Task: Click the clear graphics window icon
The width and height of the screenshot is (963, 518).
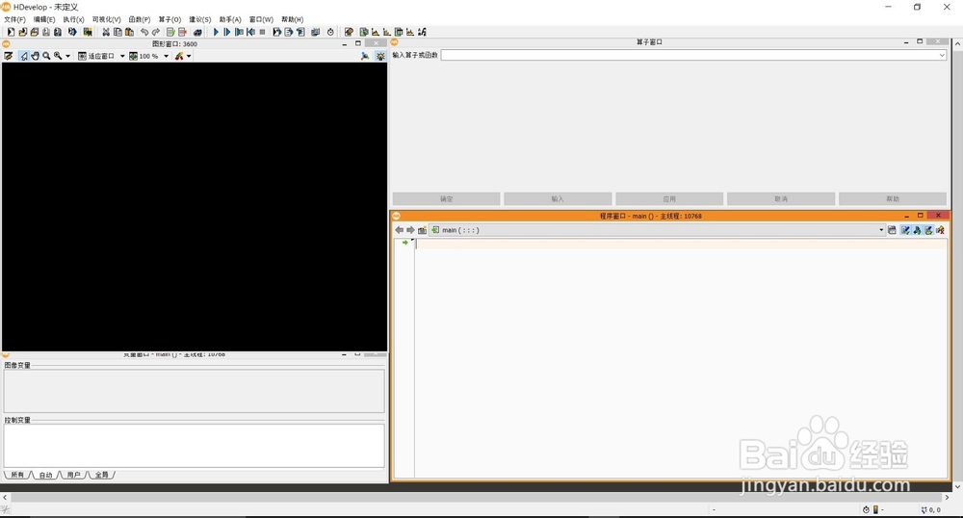Action: (x=8, y=56)
